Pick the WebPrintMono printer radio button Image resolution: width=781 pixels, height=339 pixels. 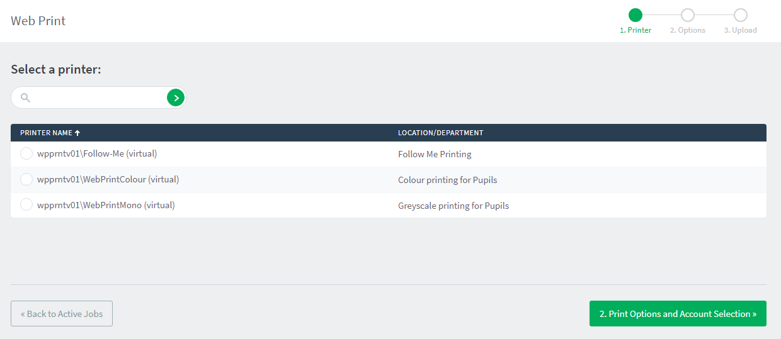26,205
